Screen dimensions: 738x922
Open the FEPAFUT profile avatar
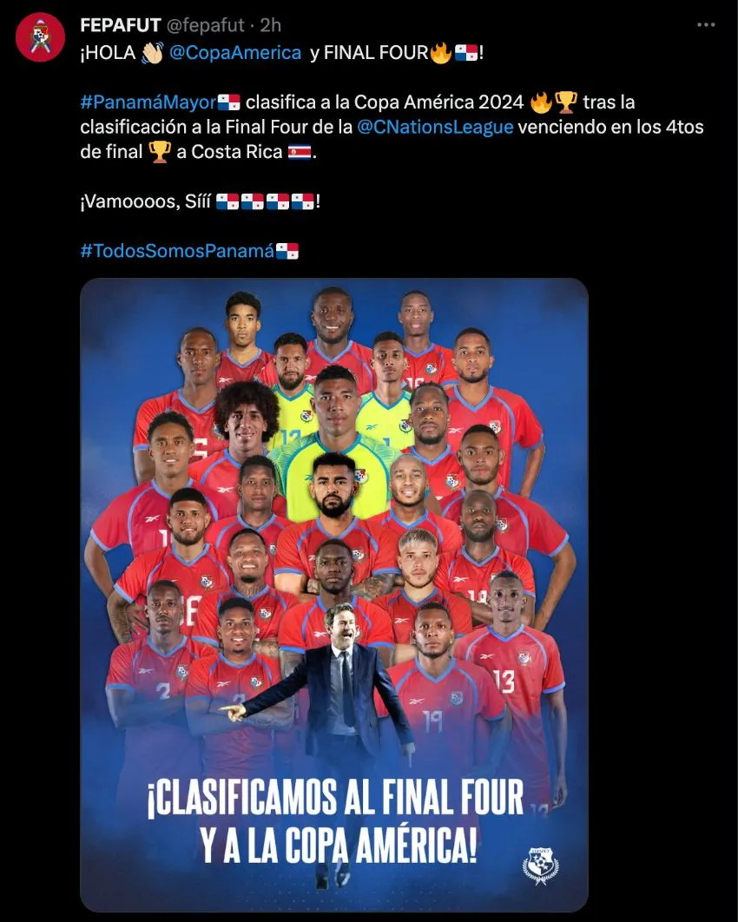40,37
